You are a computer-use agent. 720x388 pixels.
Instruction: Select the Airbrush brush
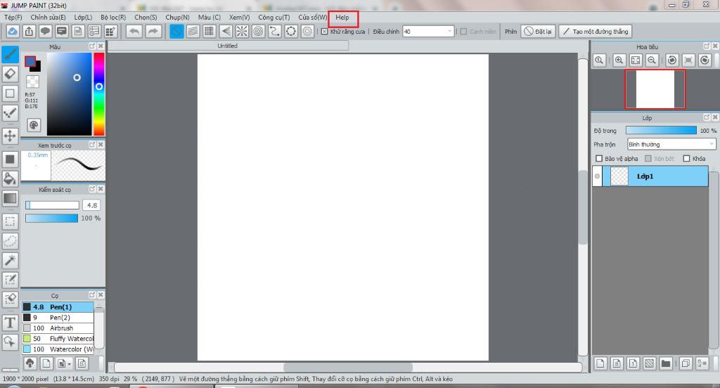pos(58,328)
